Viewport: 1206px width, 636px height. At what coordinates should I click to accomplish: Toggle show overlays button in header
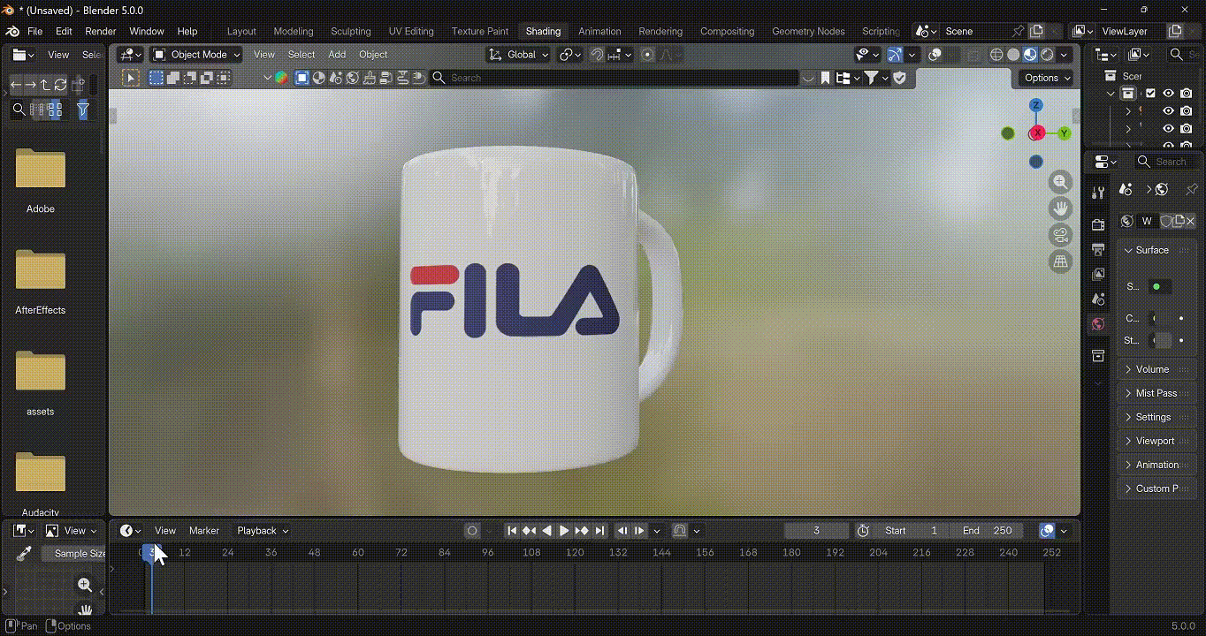coord(935,55)
